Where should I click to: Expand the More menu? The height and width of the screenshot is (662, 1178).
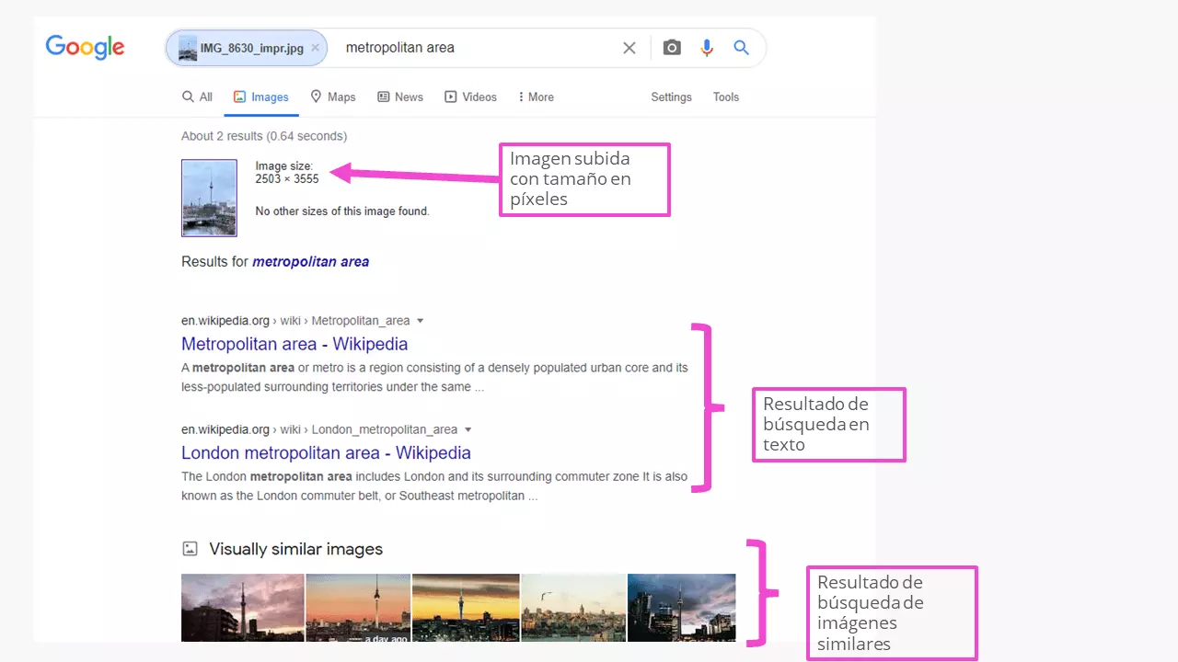pos(536,97)
